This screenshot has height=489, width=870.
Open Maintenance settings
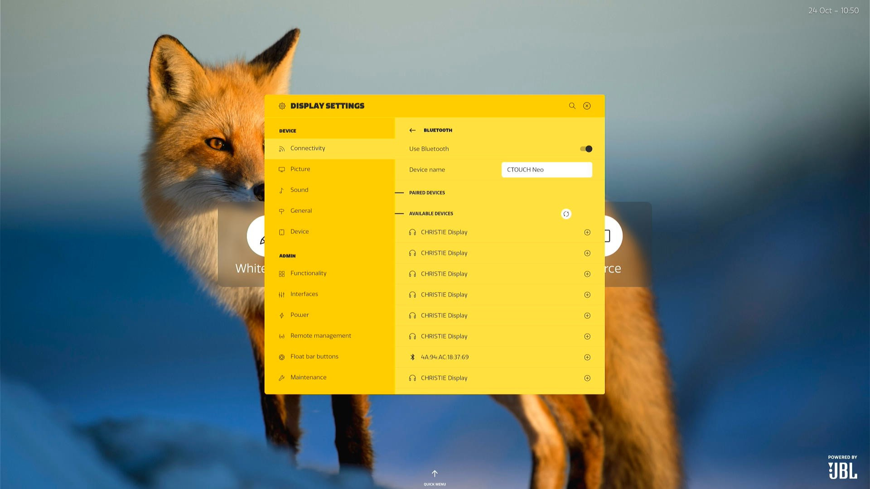click(329, 378)
